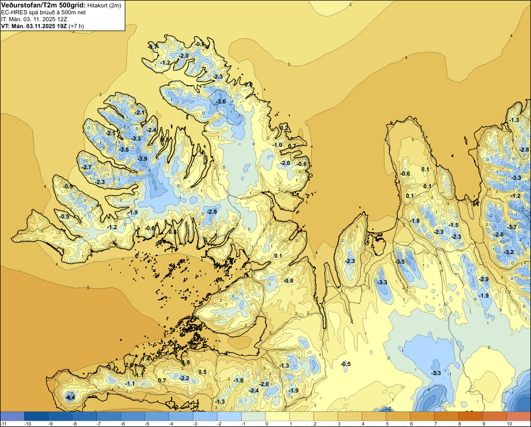Screen dimensions: 531x427
Task: Click the -3.9 temperature label
Action: click(142, 159)
